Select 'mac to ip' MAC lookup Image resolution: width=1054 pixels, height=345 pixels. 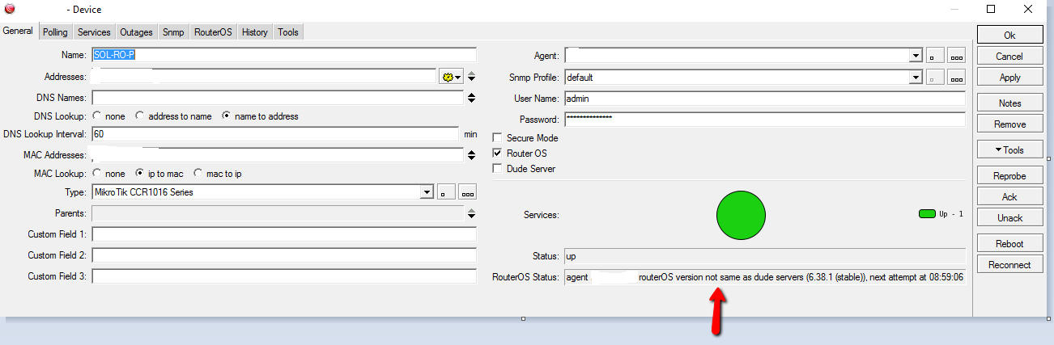point(198,174)
